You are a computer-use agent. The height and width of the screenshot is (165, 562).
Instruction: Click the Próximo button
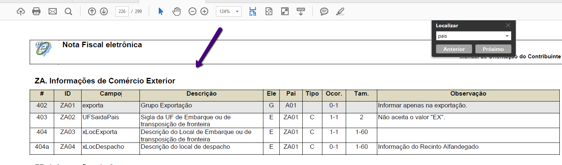(x=493, y=49)
